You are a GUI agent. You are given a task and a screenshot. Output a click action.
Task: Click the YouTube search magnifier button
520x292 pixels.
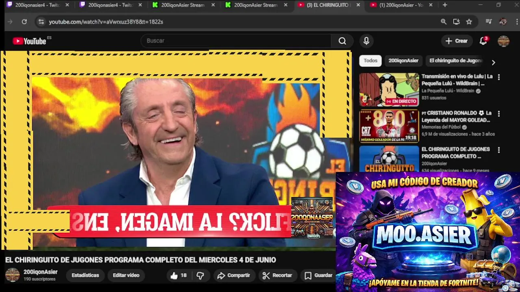342,41
